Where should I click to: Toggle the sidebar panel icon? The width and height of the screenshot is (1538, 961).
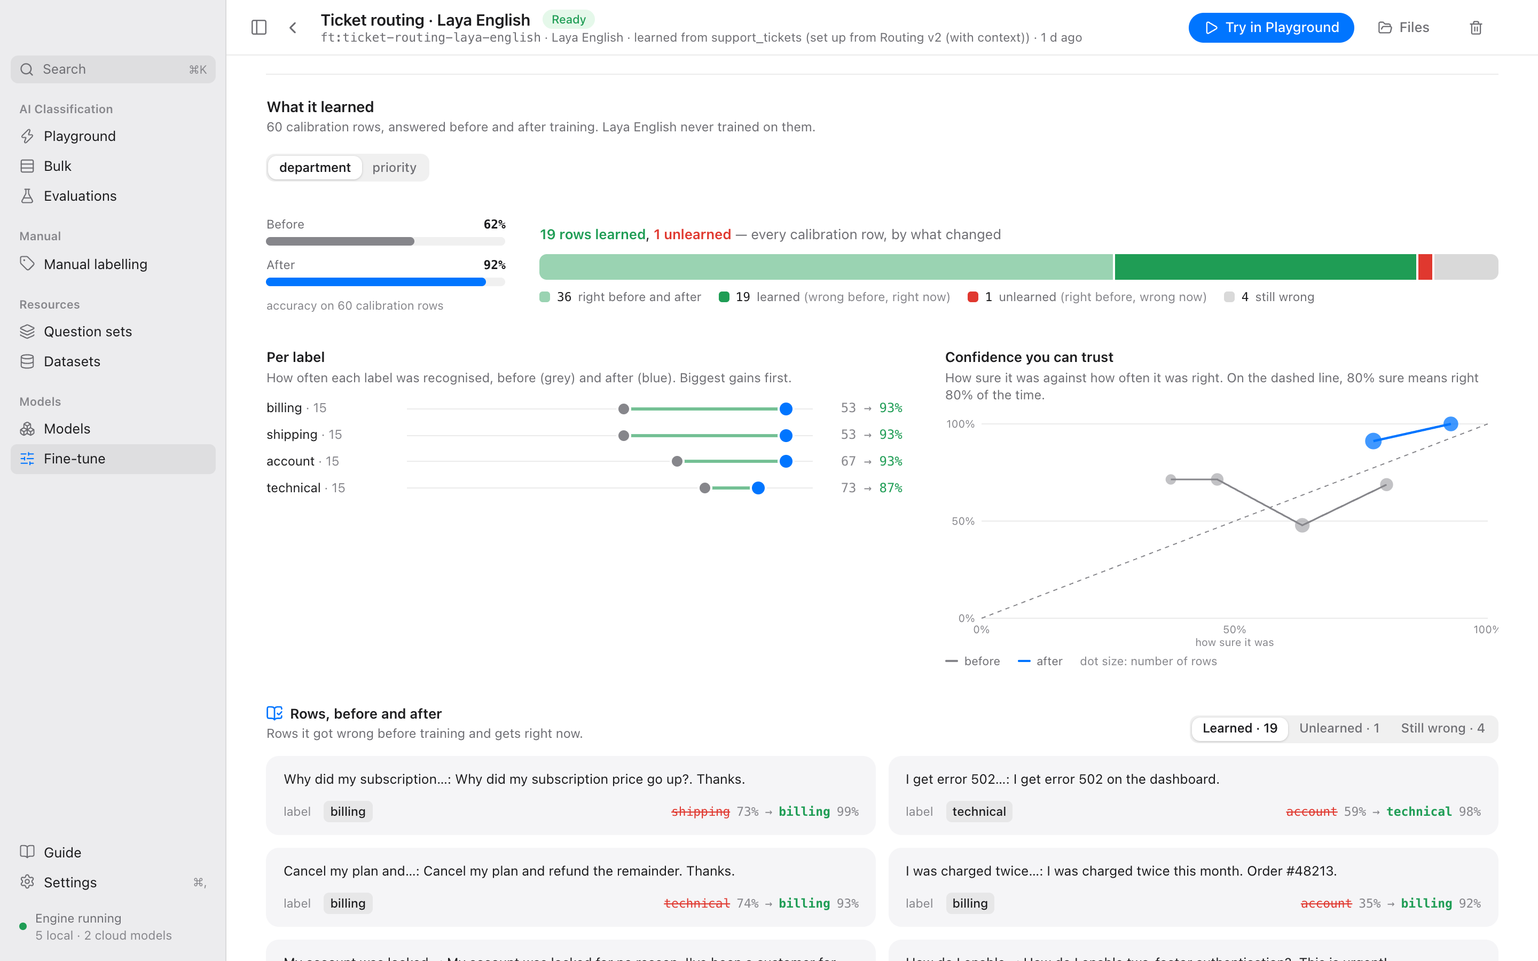(x=258, y=27)
